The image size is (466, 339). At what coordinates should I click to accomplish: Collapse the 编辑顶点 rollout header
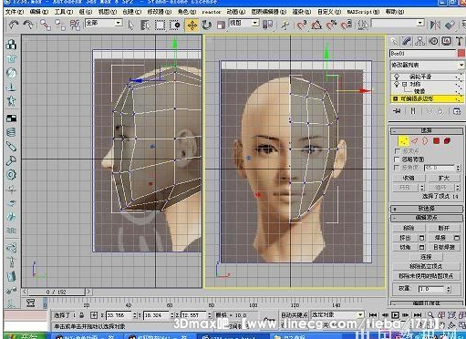coord(427,218)
